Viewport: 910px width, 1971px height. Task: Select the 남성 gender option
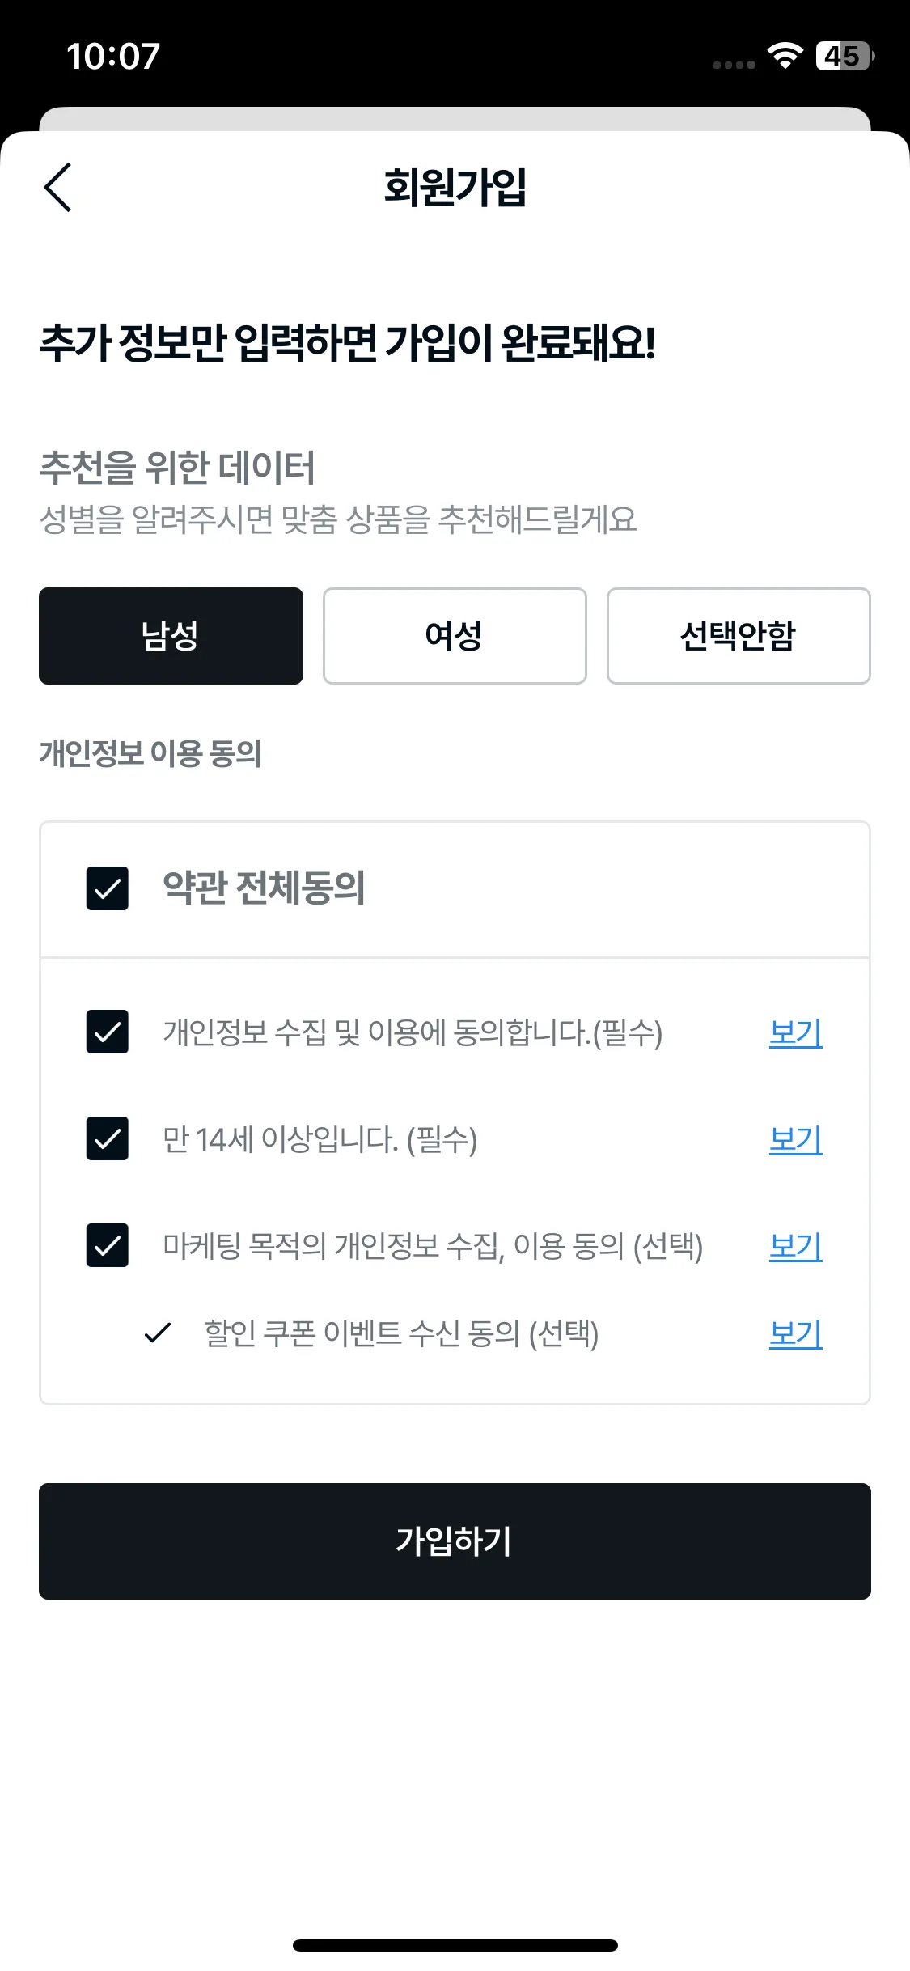pos(171,636)
